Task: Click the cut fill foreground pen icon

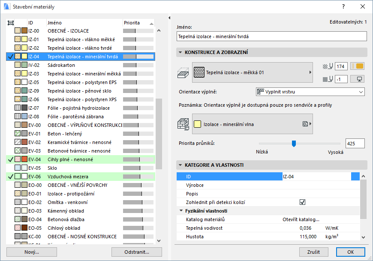Action: point(328,66)
